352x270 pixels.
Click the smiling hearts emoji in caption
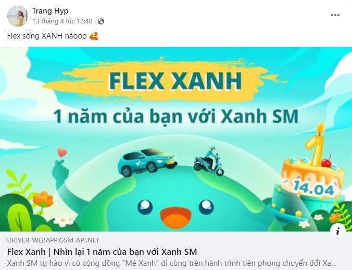[x=94, y=36]
